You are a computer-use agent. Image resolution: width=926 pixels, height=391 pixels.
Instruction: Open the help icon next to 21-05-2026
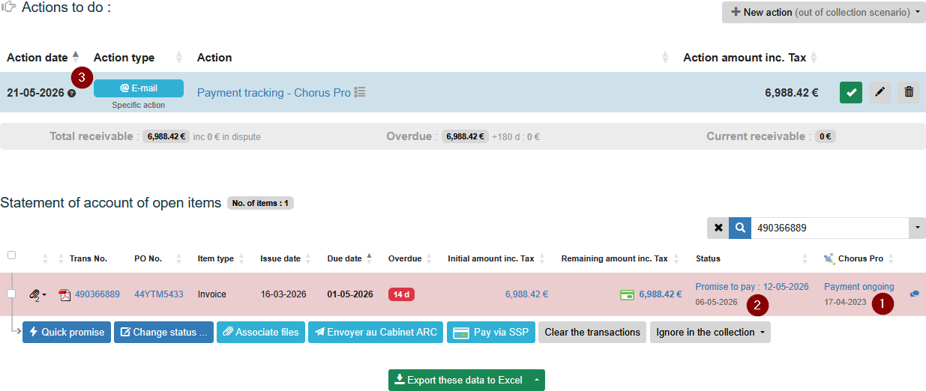[x=71, y=94]
